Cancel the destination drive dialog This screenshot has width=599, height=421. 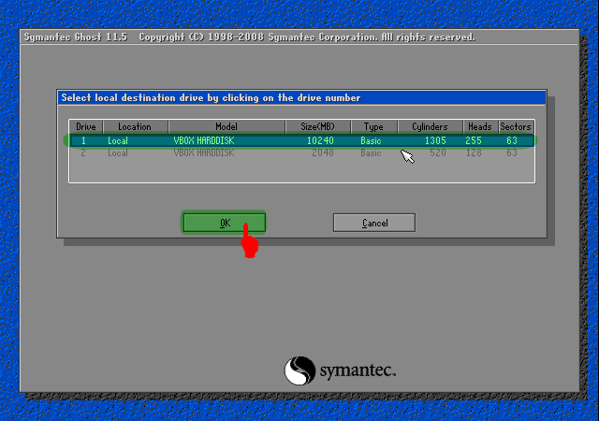coord(374,223)
